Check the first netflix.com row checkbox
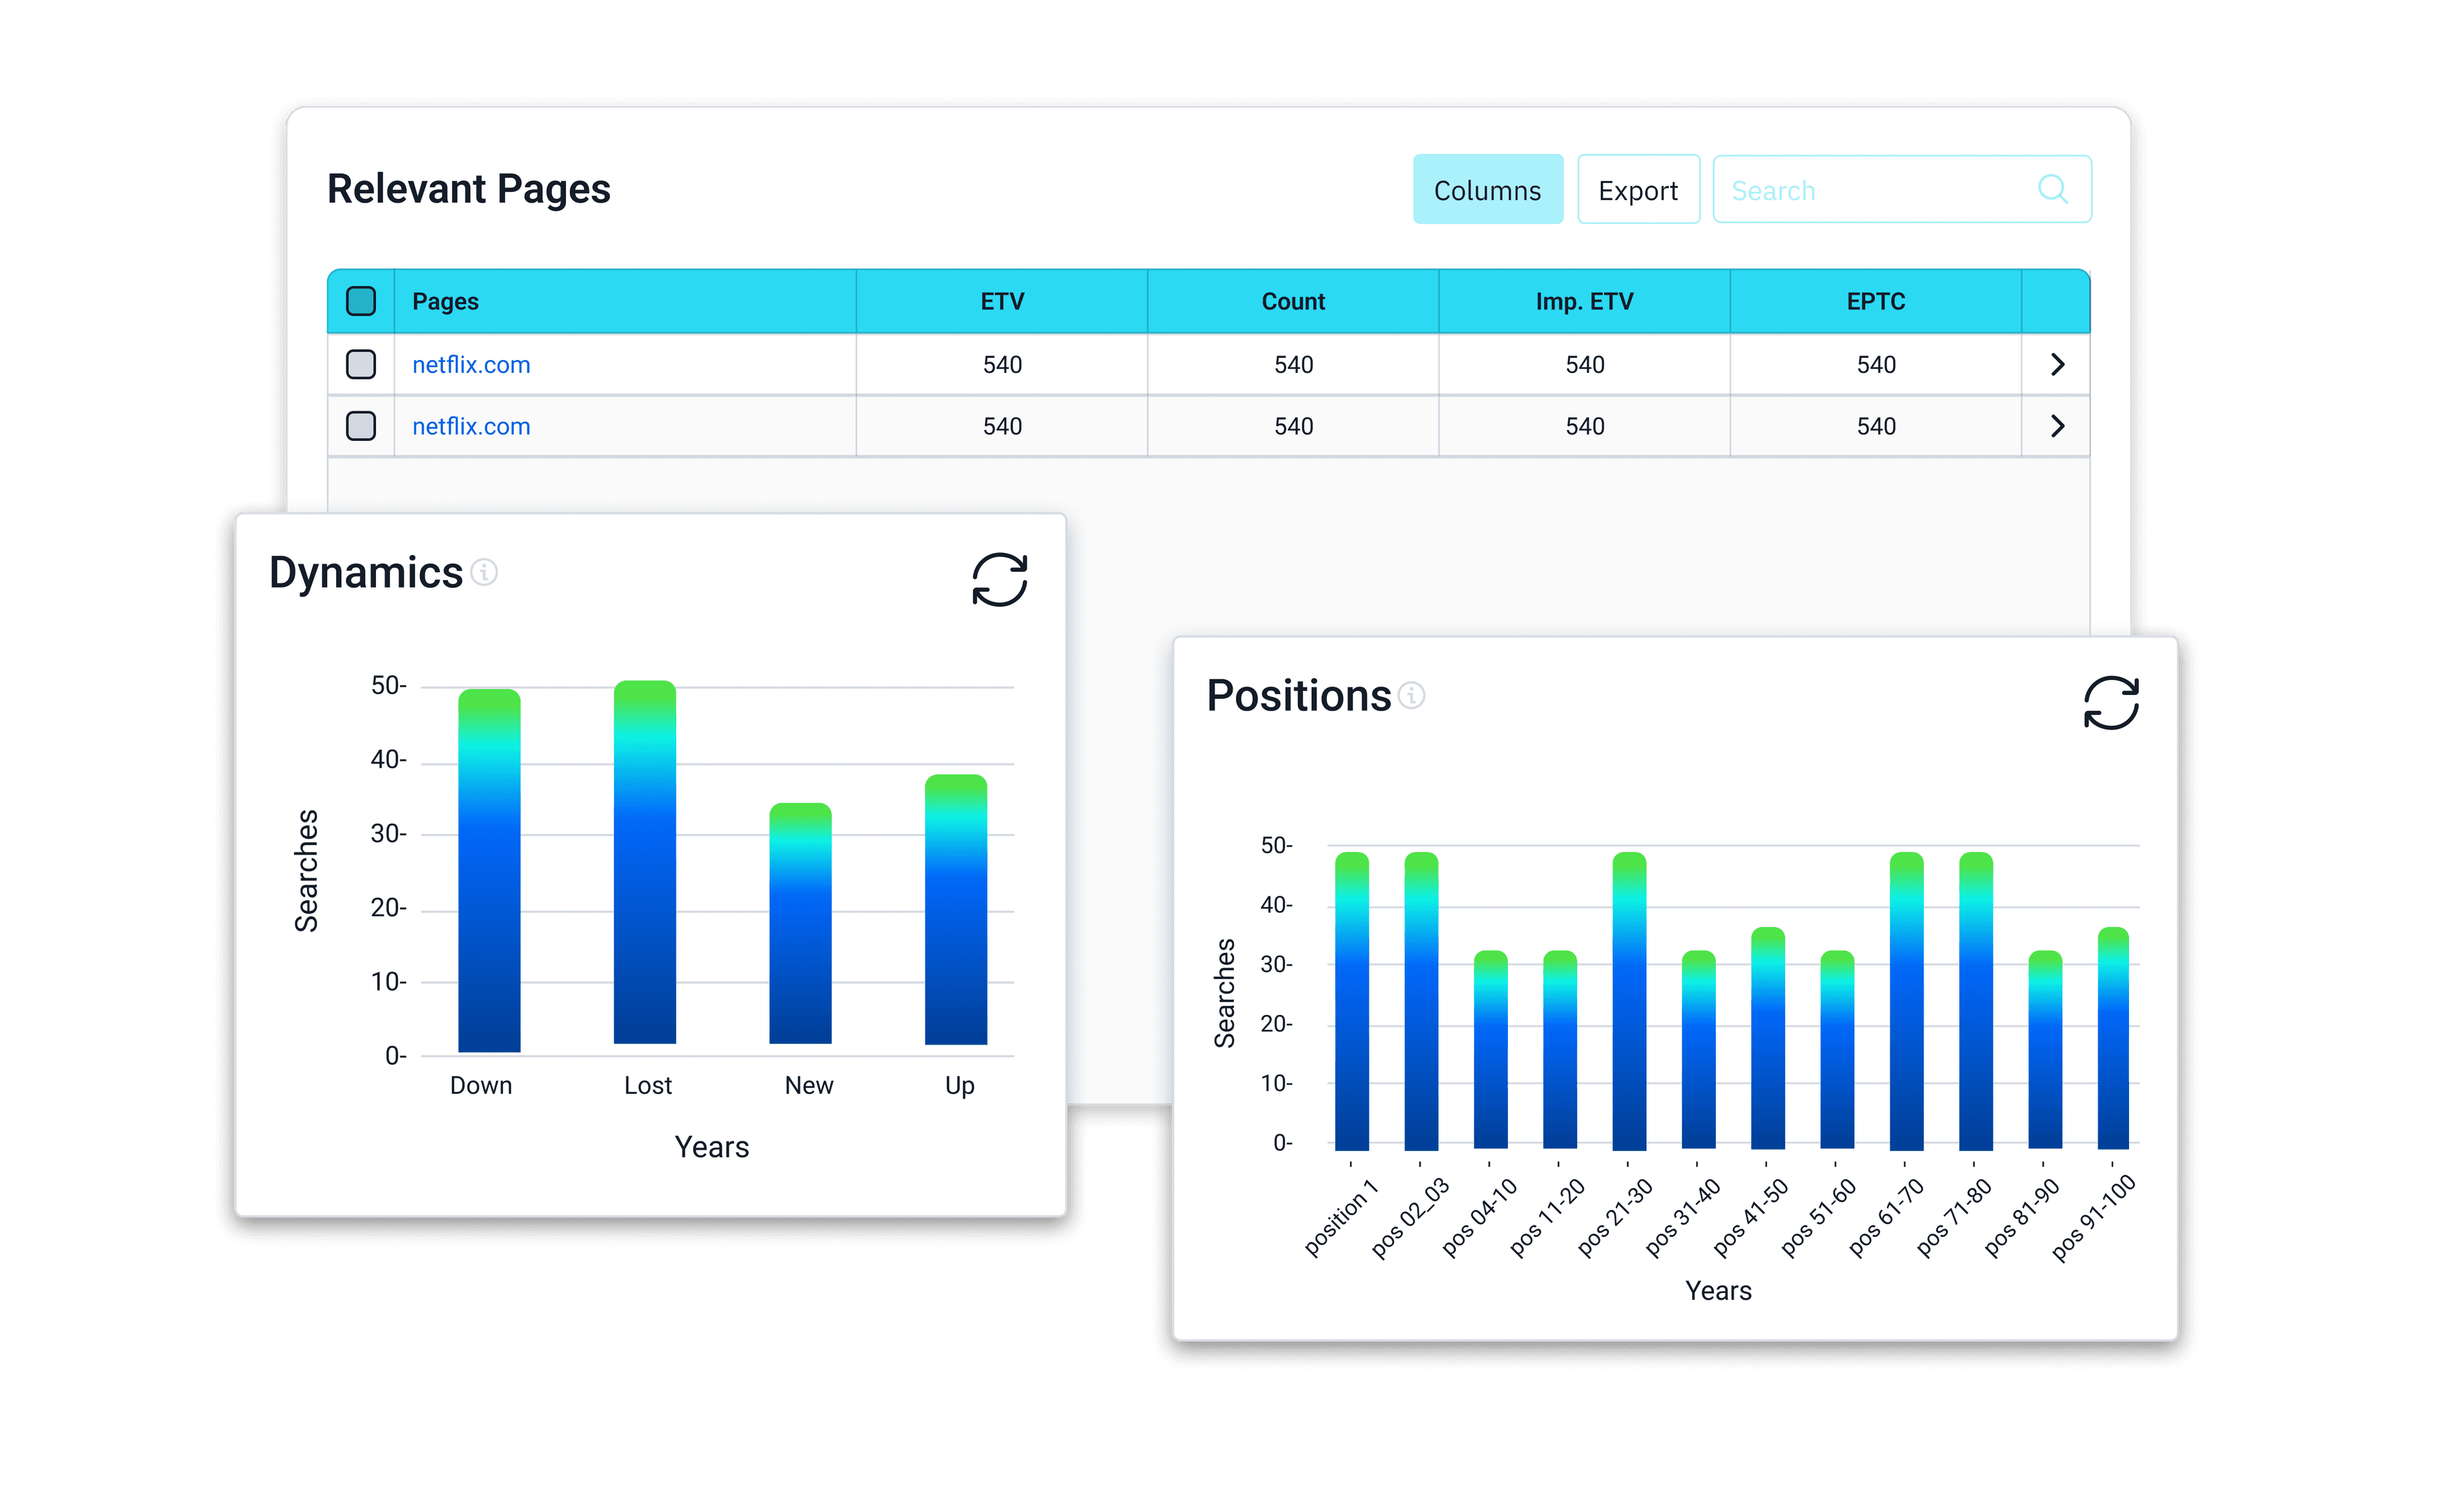 pos(361,364)
